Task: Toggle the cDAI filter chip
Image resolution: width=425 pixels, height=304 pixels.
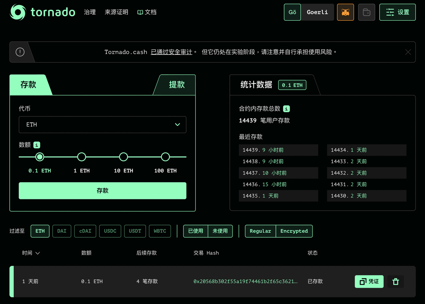Action: pyautogui.click(x=85, y=231)
